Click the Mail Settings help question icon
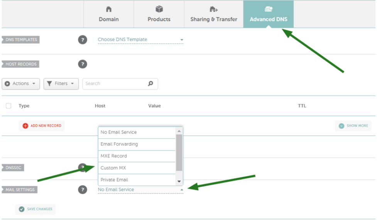377x220 pixels. click(x=83, y=190)
